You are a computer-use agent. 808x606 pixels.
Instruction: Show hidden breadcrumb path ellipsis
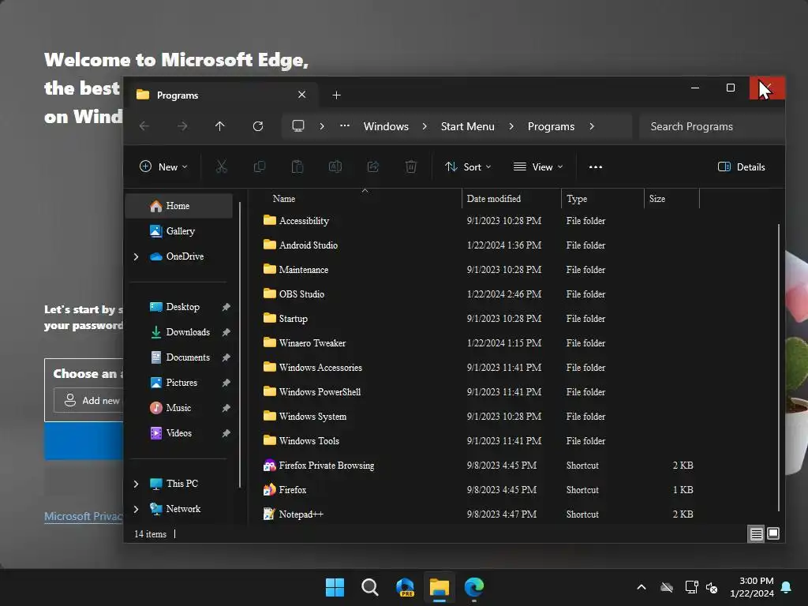coord(345,125)
